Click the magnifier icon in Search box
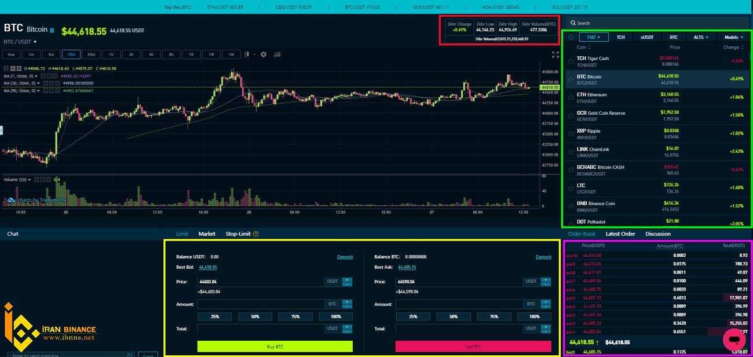 [572, 23]
